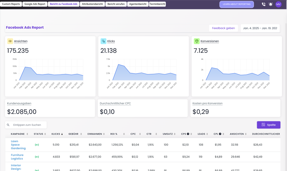Click the CPL help question mark icon
This screenshot has width=287, height=171.
(x=220, y=134)
